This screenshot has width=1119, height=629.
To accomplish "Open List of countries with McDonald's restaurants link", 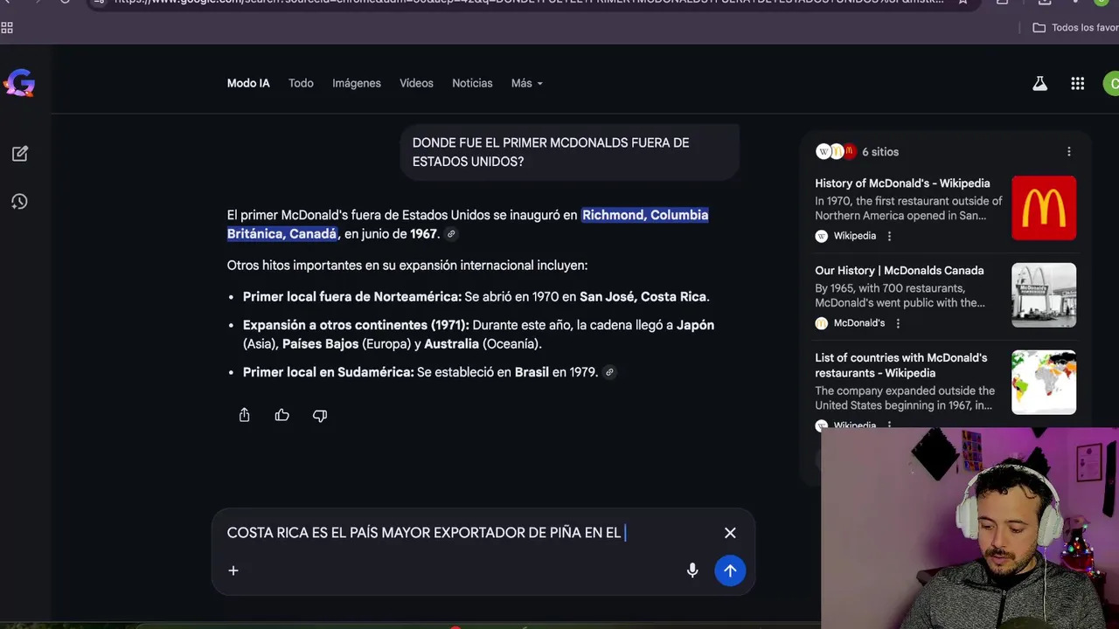I will (x=901, y=365).
